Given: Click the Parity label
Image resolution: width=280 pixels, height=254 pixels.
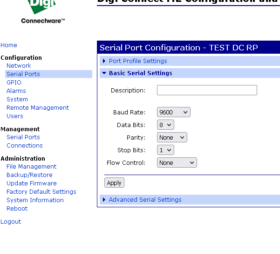Looking at the screenshot, I should pos(136,138).
